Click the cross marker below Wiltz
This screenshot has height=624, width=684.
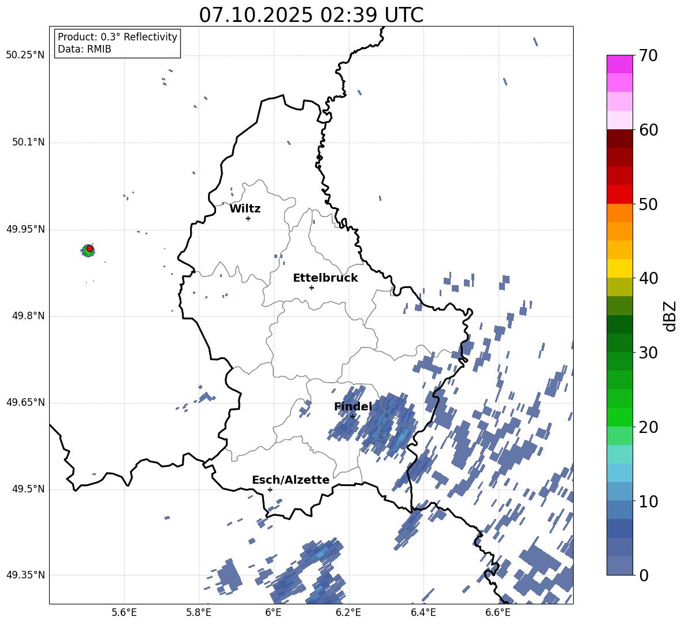(248, 218)
